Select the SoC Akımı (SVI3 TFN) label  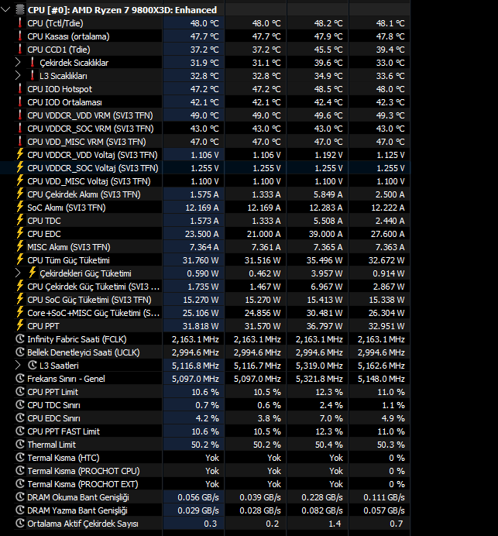click(x=67, y=208)
